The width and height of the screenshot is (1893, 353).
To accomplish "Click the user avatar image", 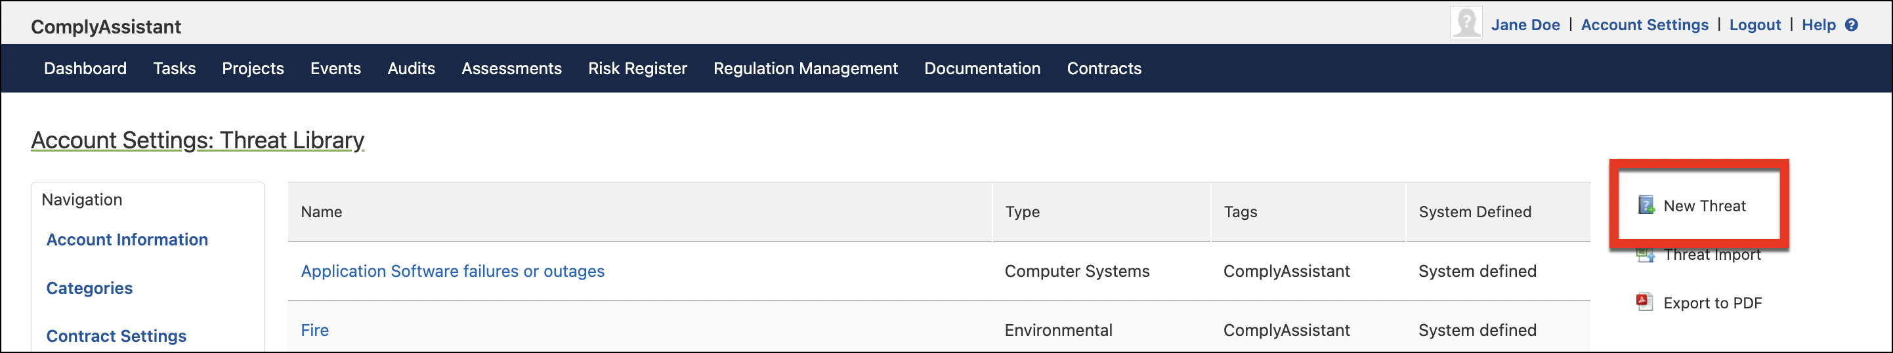I will (x=1465, y=23).
